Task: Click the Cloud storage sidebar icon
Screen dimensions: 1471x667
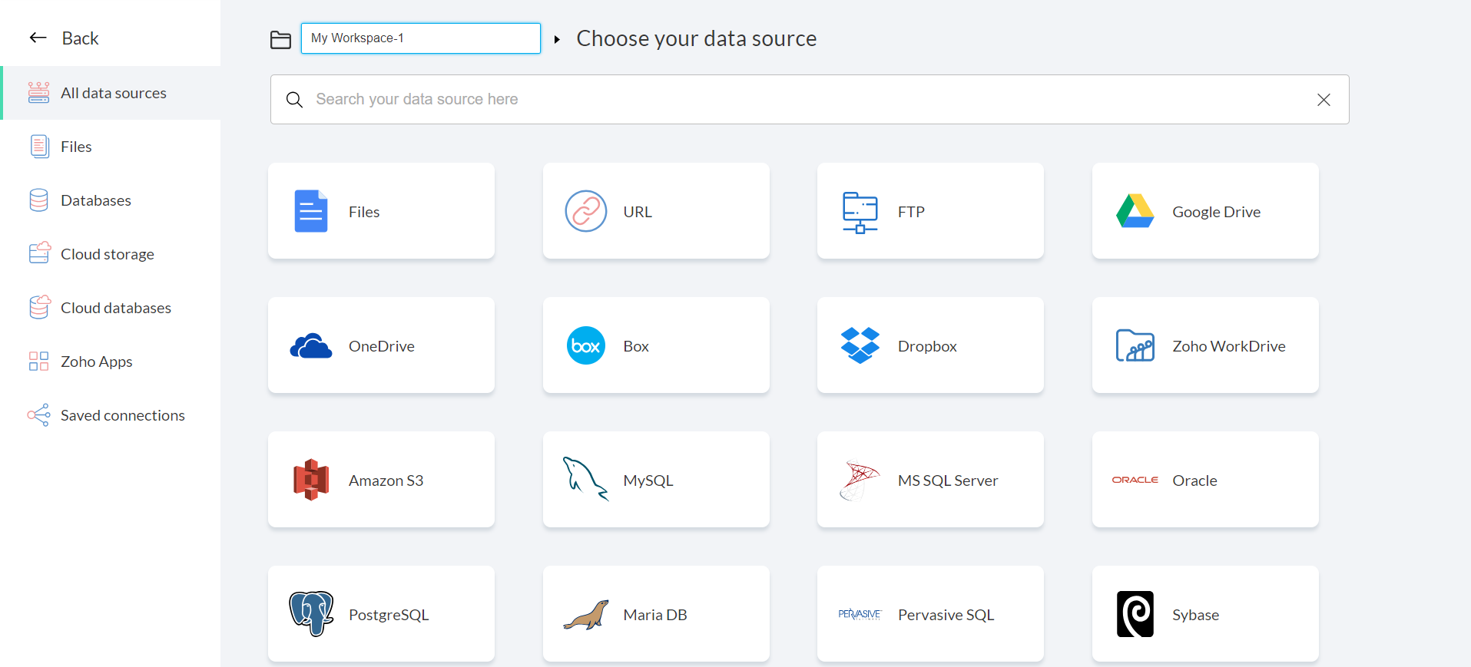Action: (x=39, y=253)
